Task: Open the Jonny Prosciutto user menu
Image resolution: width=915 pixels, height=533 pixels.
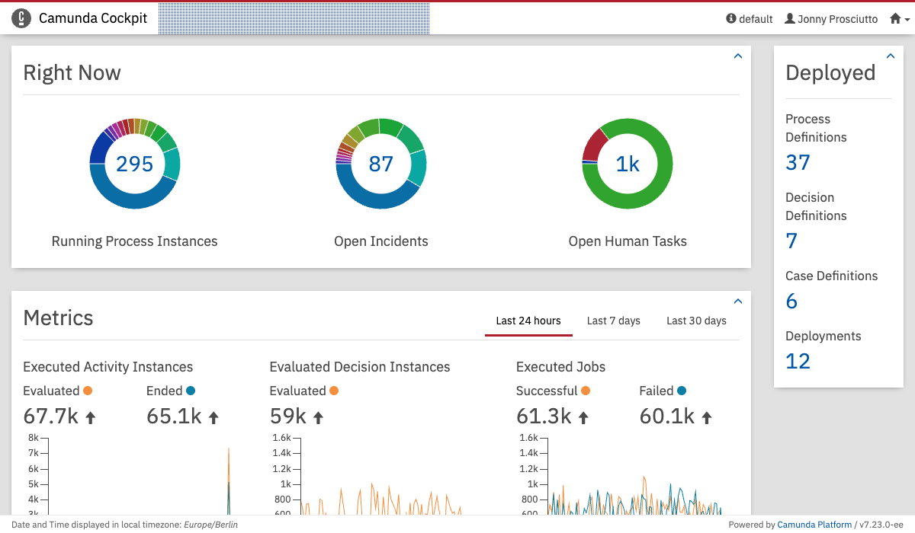Action: coord(831,19)
